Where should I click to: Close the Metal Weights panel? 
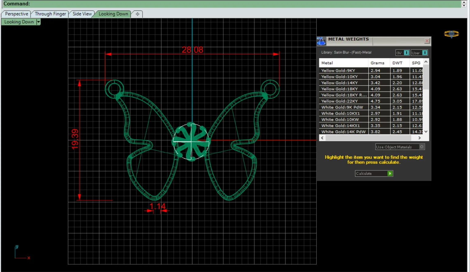[x=427, y=41]
